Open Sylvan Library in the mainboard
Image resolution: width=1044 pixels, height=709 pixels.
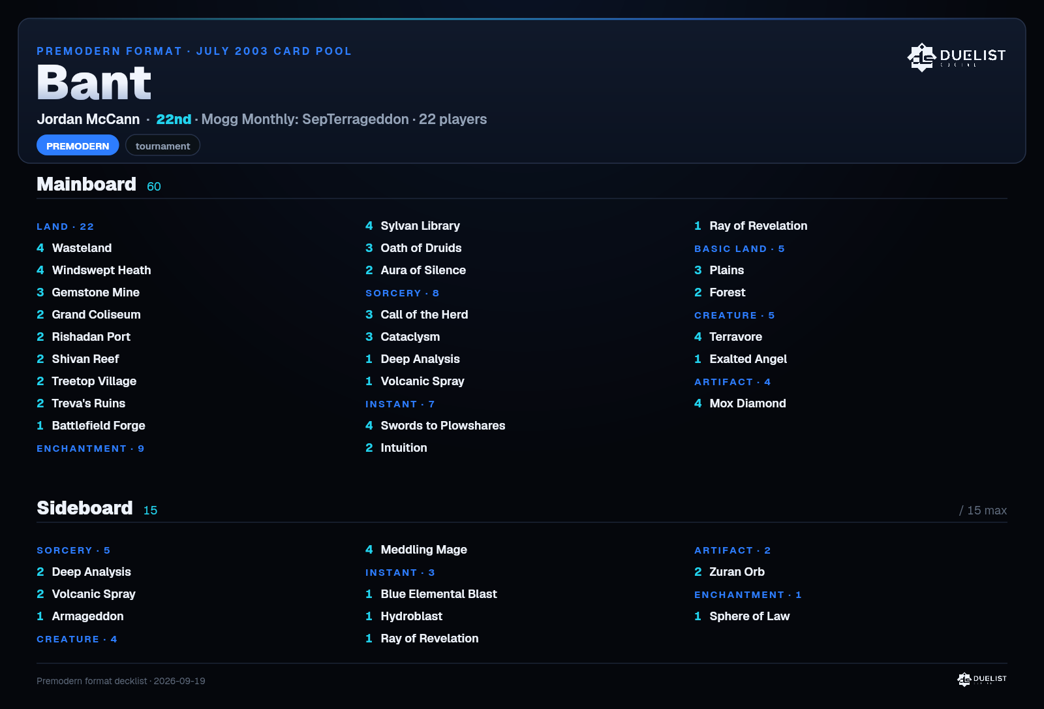412,226
